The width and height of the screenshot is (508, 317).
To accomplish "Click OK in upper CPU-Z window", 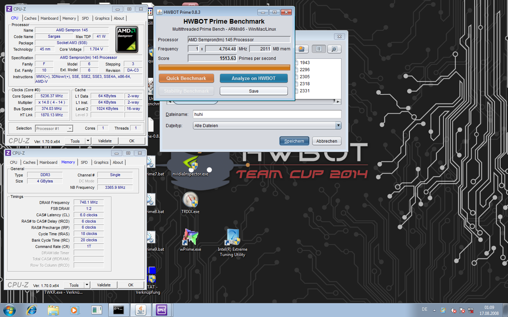I will (x=132, y=141).
